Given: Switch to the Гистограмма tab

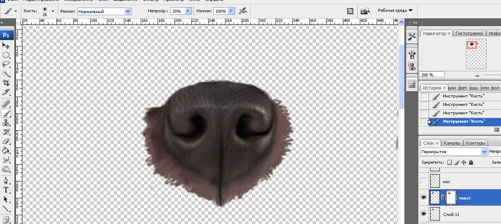Looking at the screenshot, I should click(469, 33).
